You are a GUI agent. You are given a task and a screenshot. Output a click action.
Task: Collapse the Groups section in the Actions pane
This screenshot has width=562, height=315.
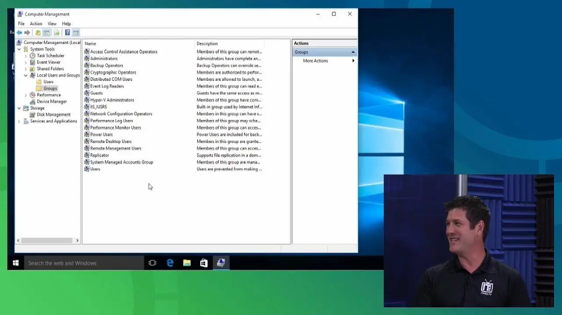(353, 52)
